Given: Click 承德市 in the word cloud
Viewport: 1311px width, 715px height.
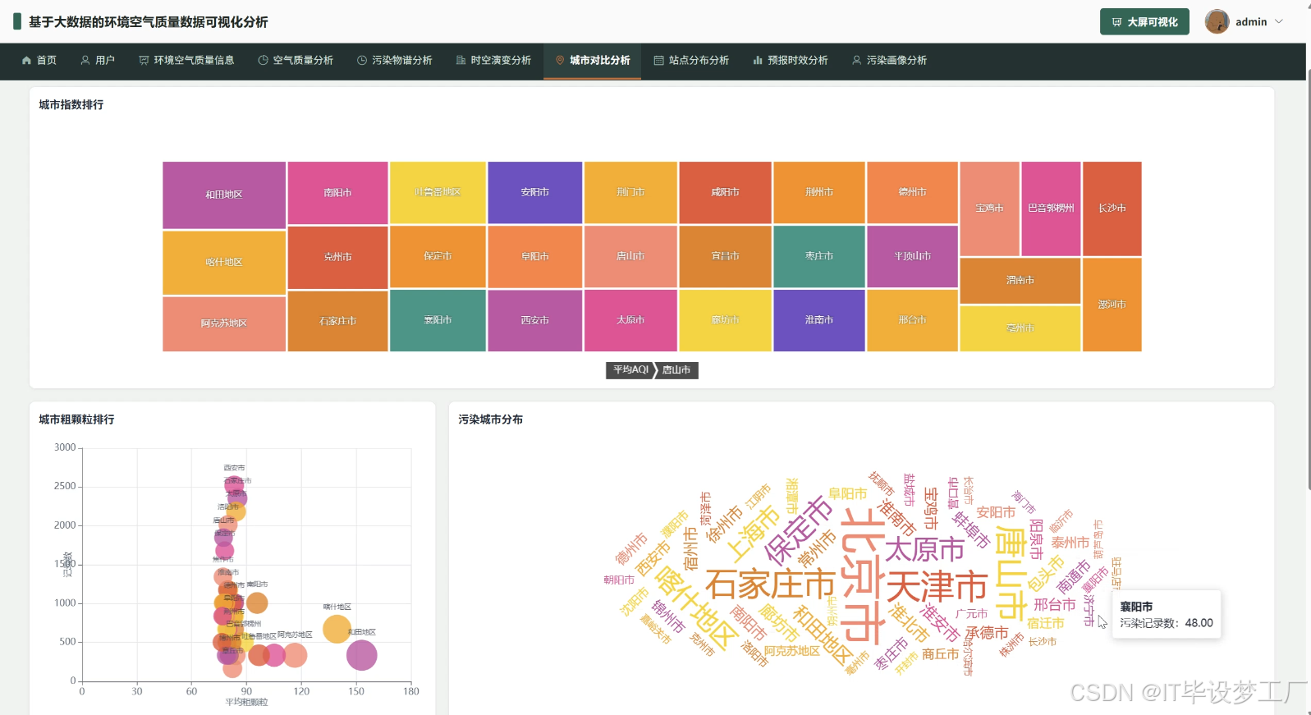Looking at the screenshot, I should click(x=987, y=633).
